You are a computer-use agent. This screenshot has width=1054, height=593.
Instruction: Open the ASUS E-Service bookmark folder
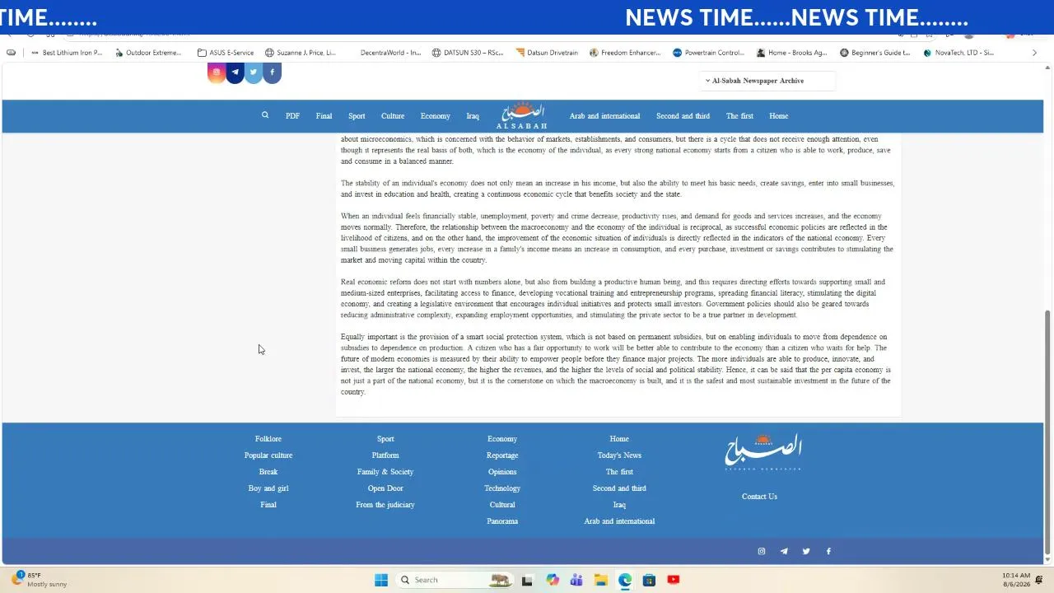pos(226,53)
